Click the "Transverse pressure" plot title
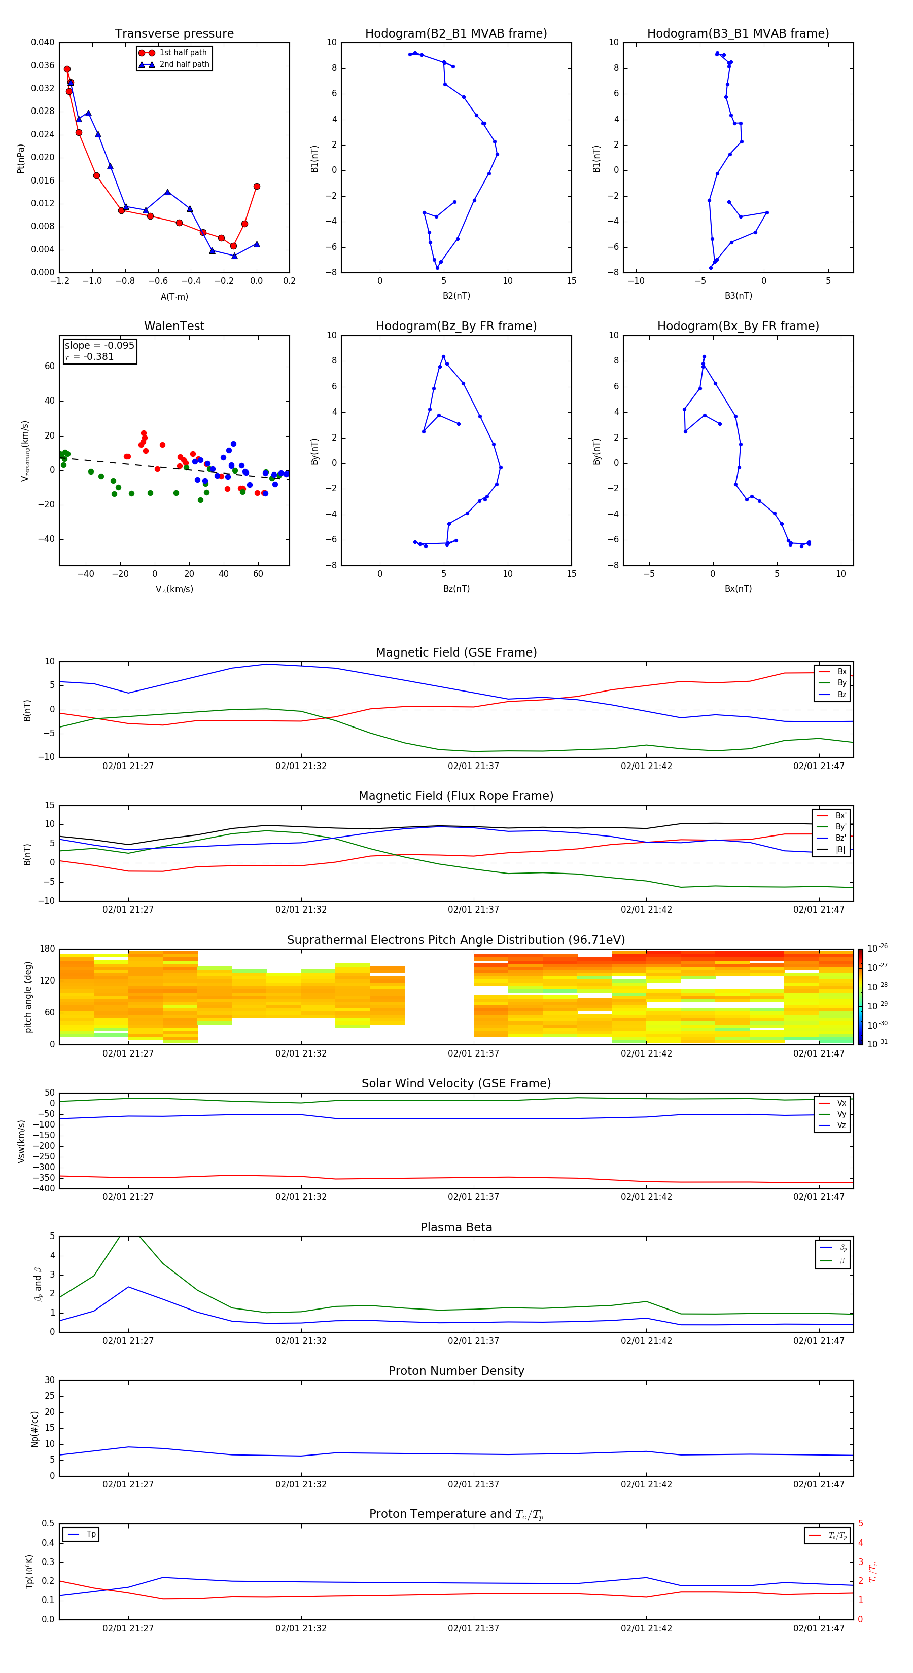This screenshot has width=913, height=1673. (x=174, y=34)
